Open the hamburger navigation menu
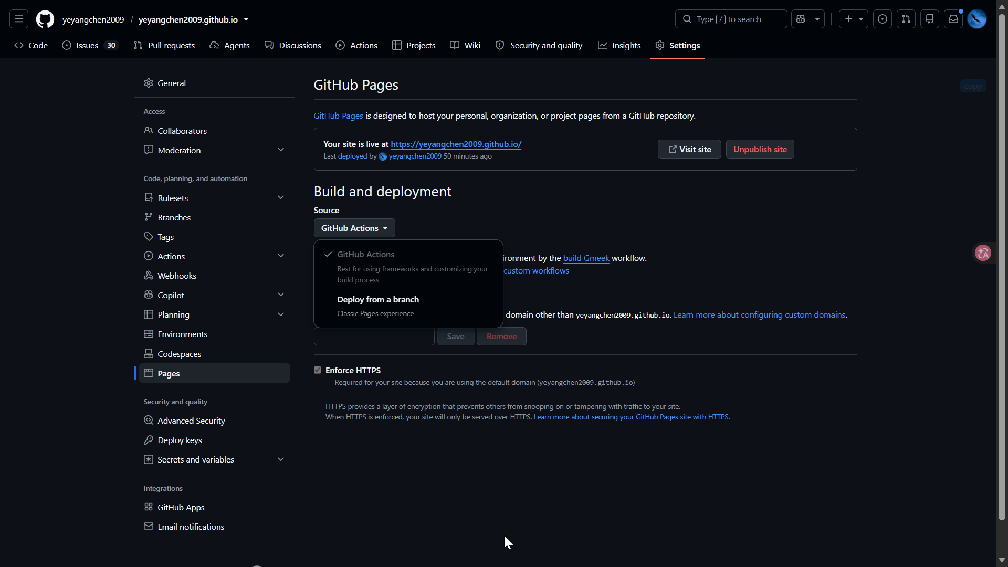 coord(19,19)
